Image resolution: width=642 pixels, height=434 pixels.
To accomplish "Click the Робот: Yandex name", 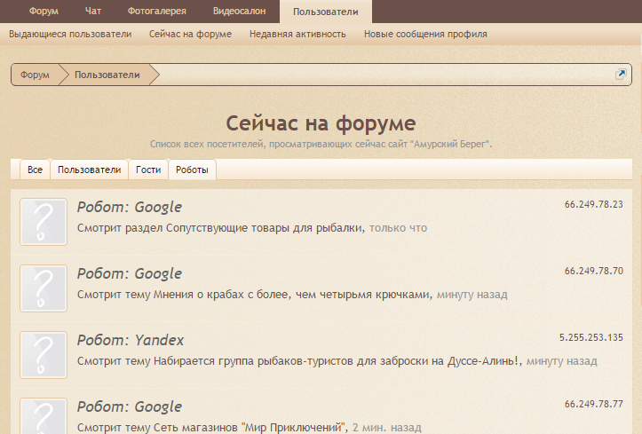I will tap(131, 340).
